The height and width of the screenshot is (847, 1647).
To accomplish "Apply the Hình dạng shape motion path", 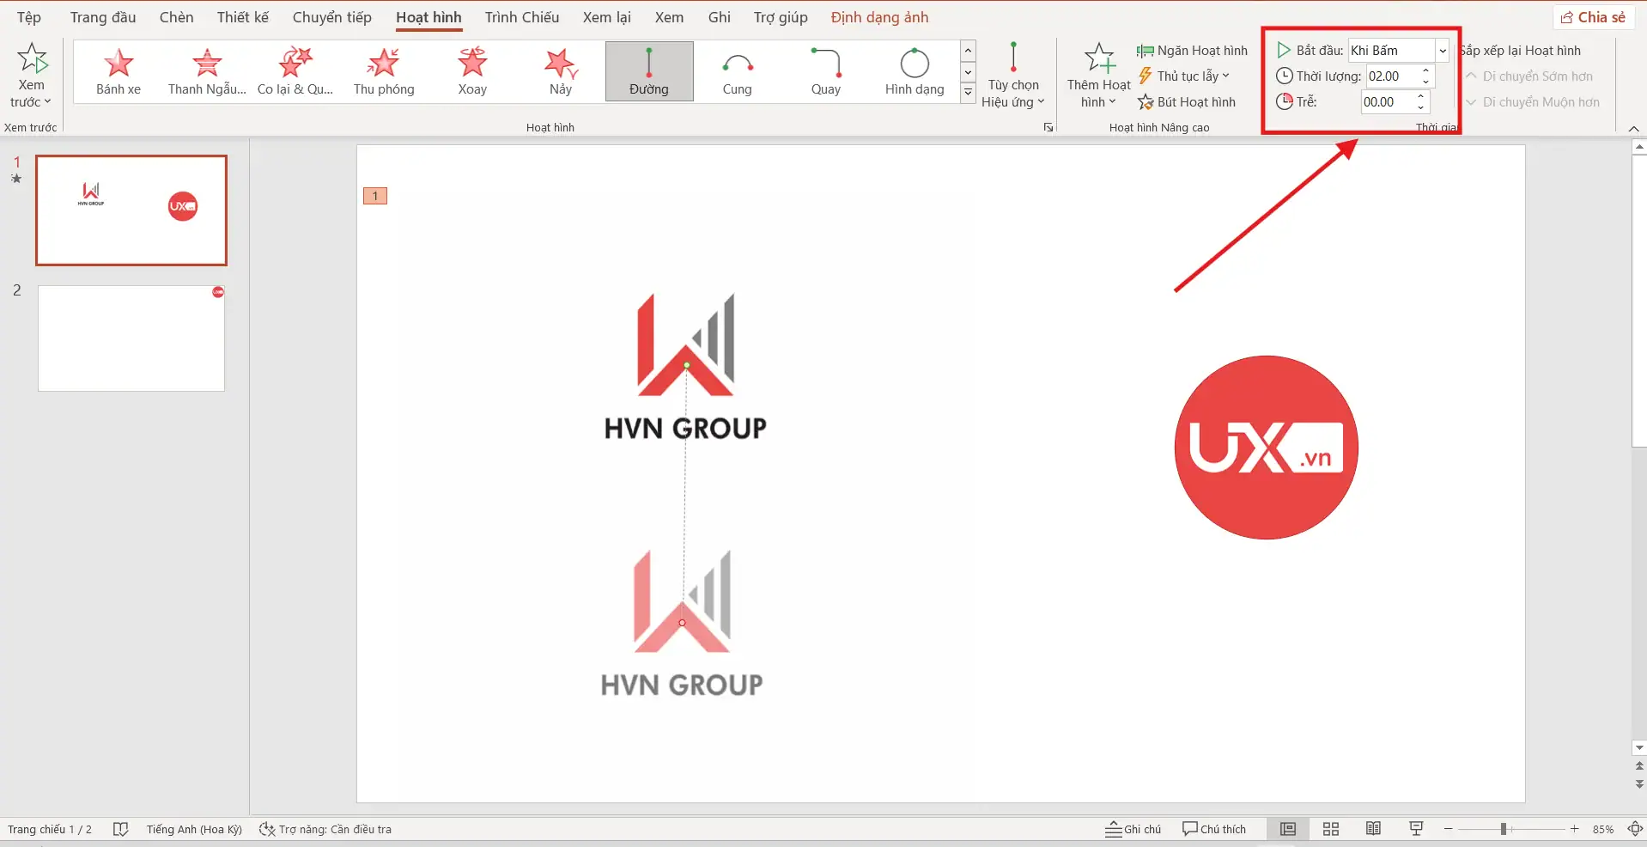I will pyautogui.click(x=915, y=71).
